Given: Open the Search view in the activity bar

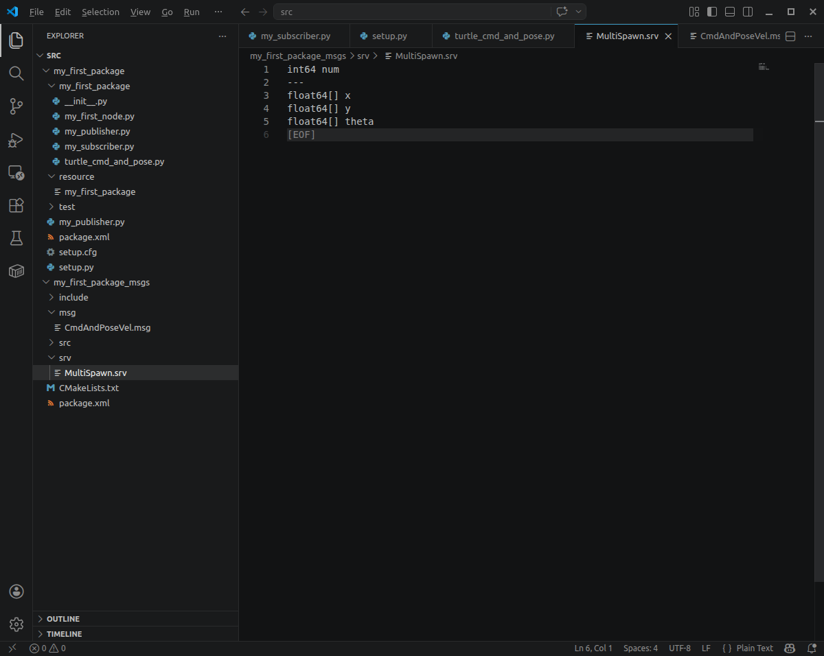Looking at the screenshot, I should 16,73.
